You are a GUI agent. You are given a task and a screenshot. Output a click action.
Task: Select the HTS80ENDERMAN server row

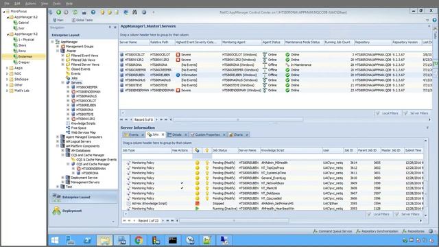click(276, 91)
